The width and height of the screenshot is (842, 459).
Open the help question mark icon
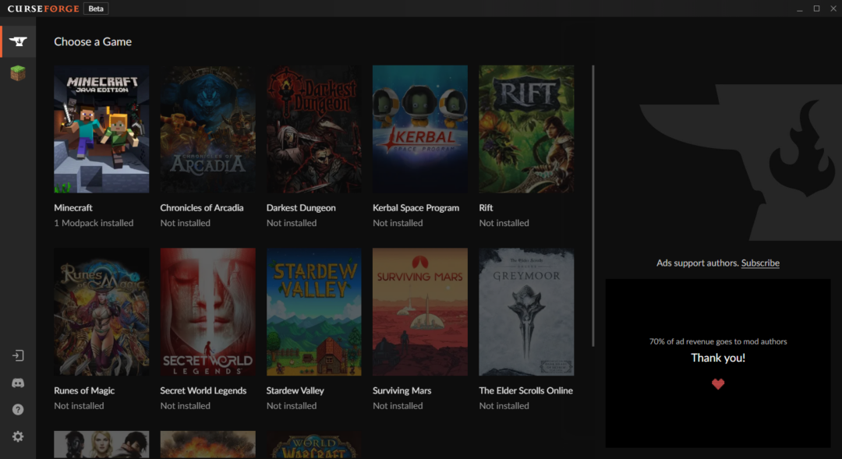pyautogui.click(x=18, y=410)
